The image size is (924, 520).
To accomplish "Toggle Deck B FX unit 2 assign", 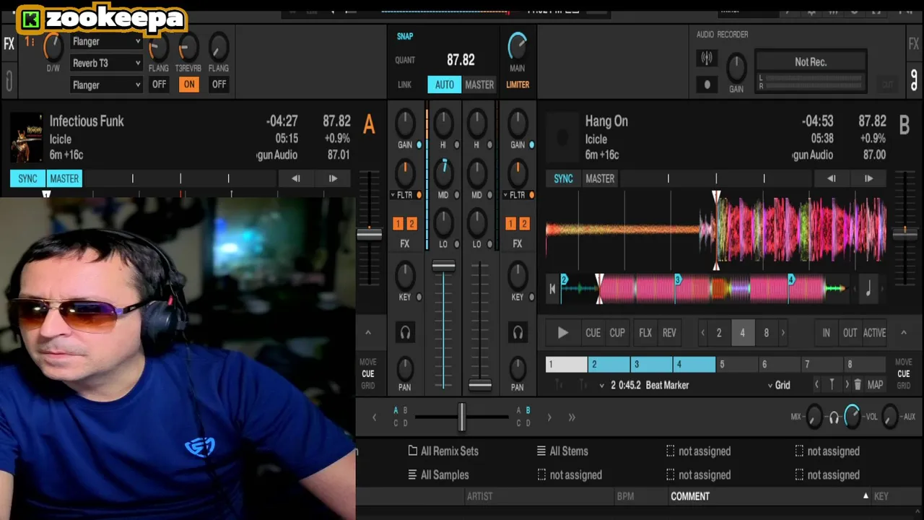I will [524, 224].
